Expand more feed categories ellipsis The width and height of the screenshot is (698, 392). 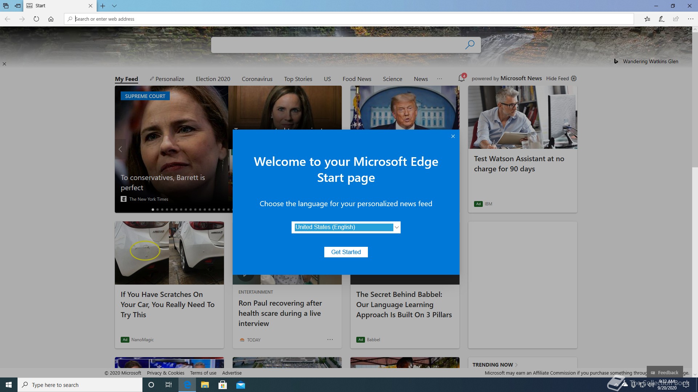click(440, 79)
